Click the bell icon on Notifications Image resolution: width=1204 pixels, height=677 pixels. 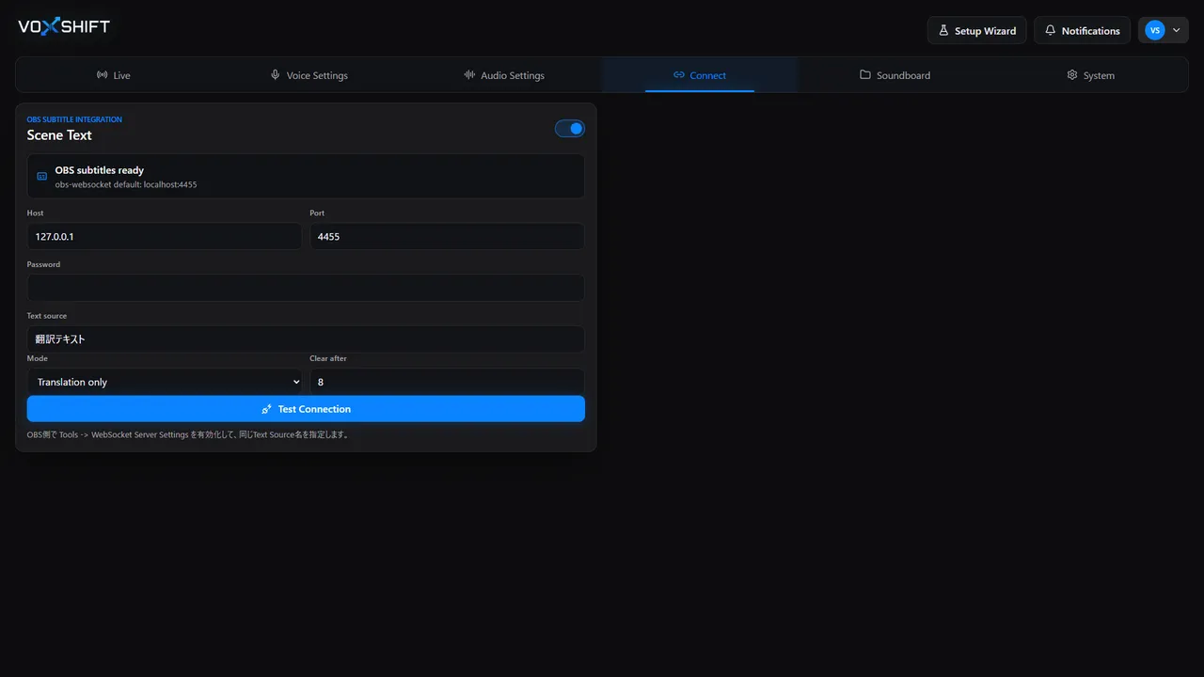(x=1051, y=31)
